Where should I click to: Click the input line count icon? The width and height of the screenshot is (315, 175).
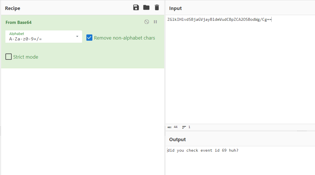[184, 127]
